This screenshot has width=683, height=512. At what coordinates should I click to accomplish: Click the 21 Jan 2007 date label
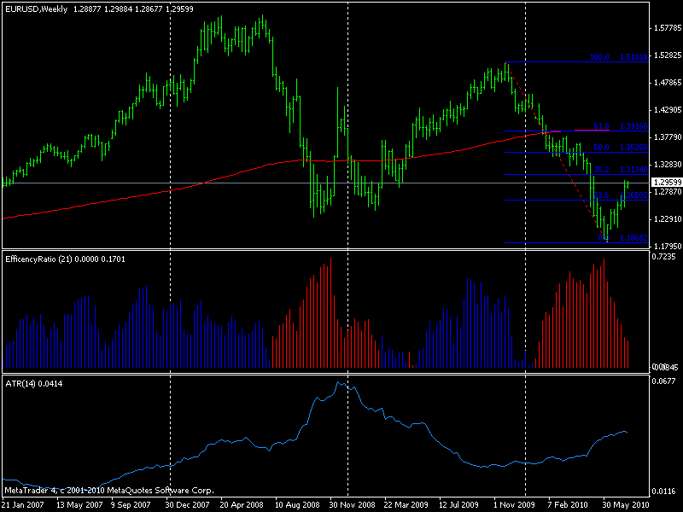[24, 504]
